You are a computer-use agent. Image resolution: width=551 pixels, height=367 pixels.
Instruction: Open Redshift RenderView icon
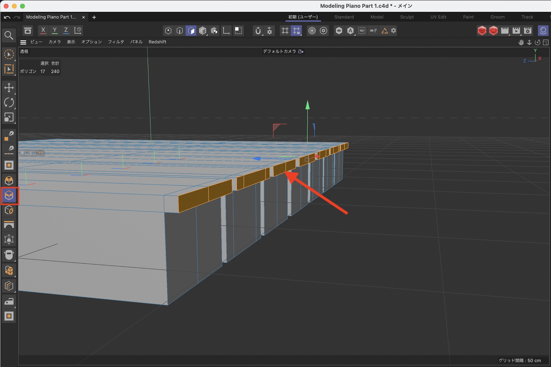(x=482, y=31)
